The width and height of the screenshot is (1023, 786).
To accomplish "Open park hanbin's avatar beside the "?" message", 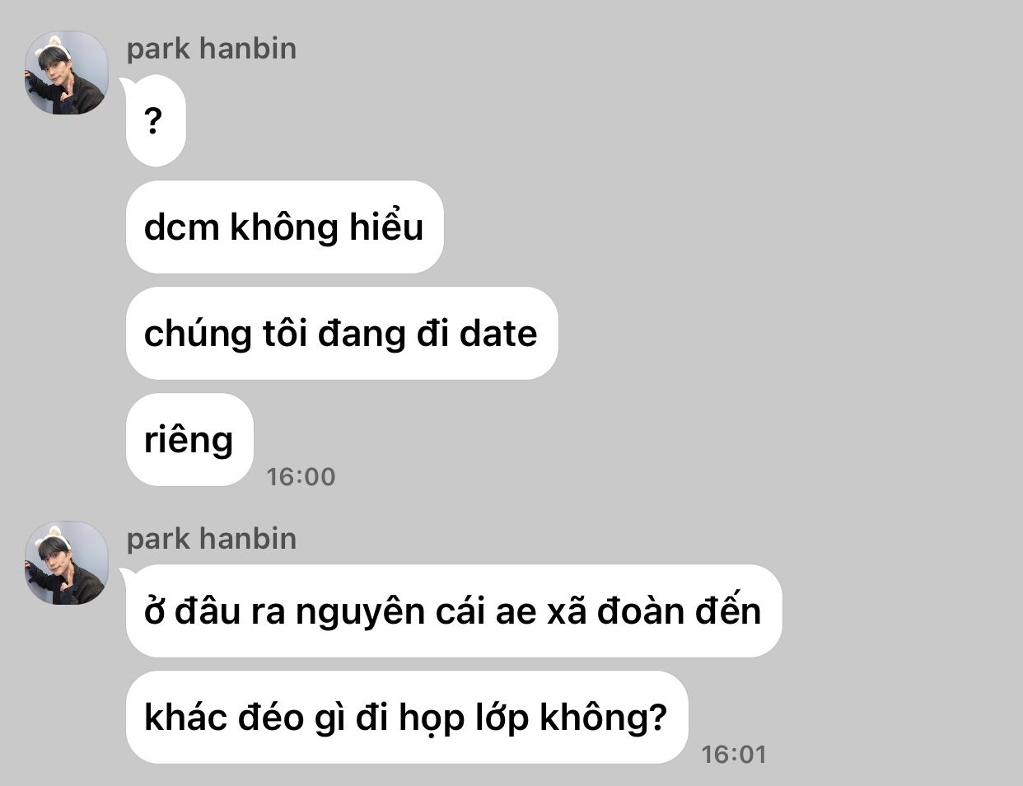I will pos(67,73).
